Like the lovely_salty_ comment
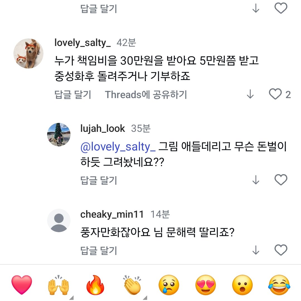Viewport: 301px width, 301px height. click(x=275, y=94)
